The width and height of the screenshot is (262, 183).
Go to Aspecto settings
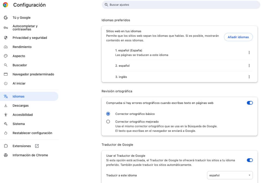(x=19, y=56)
